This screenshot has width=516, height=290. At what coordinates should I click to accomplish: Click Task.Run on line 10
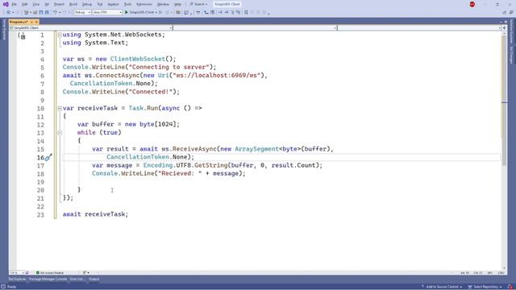(144, 108)
